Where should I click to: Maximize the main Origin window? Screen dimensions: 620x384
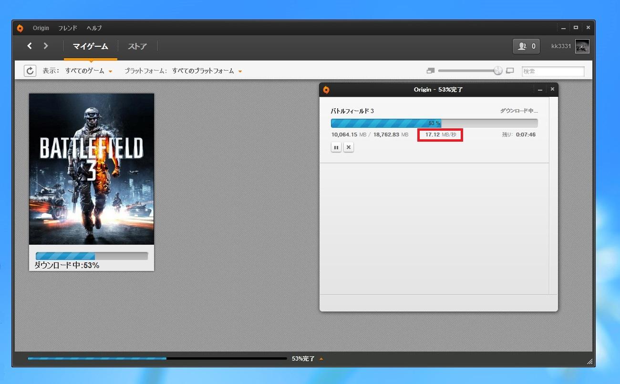coord(576,28)
